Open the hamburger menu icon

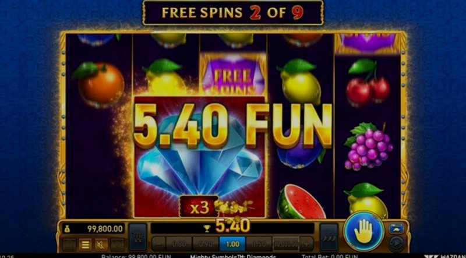tap(85, 245)
